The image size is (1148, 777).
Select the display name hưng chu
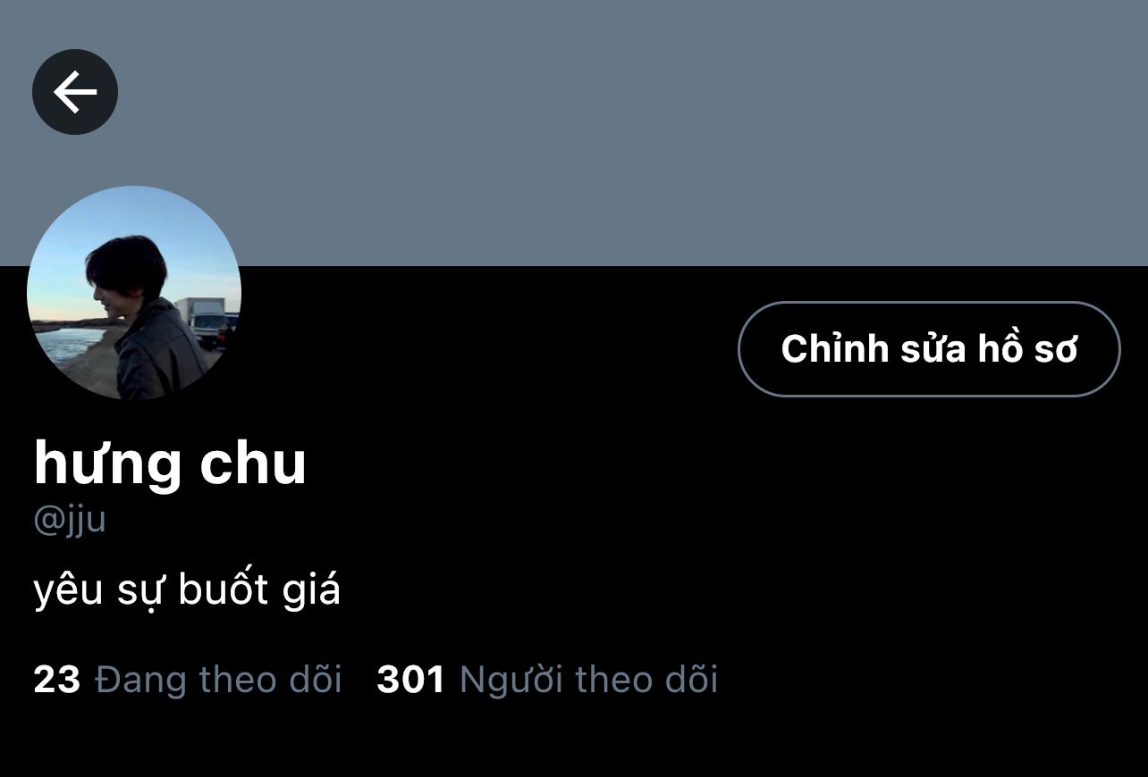[x=170, y=463]
